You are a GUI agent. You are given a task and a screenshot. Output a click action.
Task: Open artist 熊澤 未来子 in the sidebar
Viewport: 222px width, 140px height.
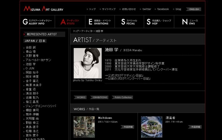[x=34, y=85]
